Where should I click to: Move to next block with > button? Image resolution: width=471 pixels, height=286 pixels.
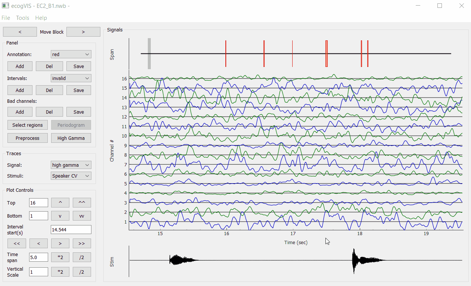(83, 32)
